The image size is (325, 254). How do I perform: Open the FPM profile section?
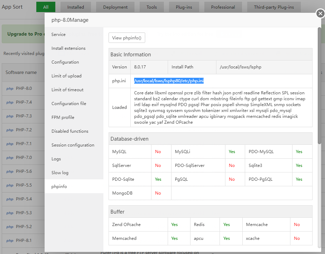pos(63,117)
